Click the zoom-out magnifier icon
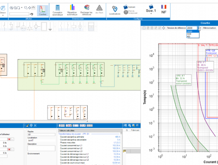 [x=15, y=8]
